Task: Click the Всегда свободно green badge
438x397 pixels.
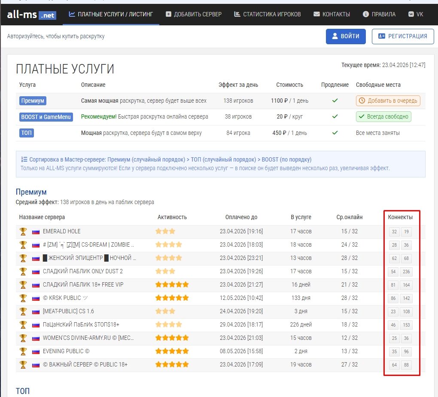Action: pos(383,116)
